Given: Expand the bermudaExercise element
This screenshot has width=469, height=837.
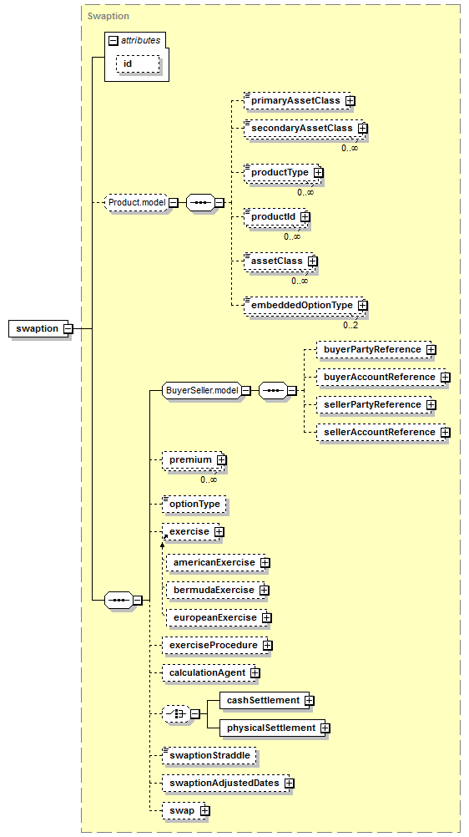Looking at the screenshot, I should tap(264, 591).
